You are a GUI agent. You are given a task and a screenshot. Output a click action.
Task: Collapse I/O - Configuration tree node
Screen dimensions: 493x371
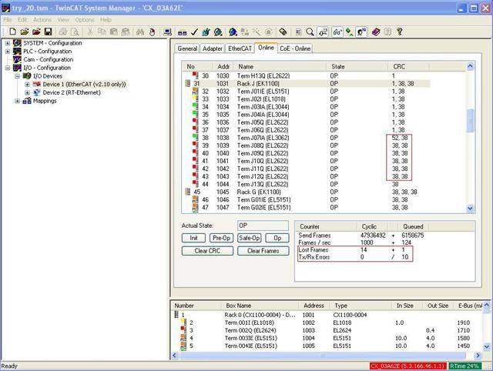pos(8,68)
